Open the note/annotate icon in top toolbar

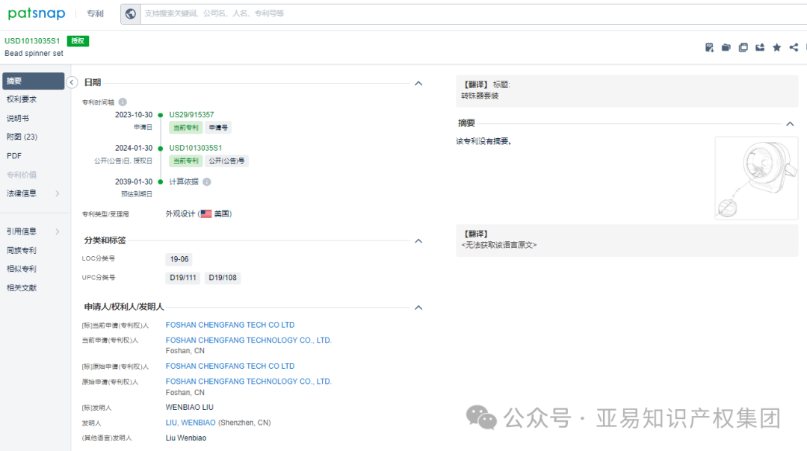coord(709,47)
